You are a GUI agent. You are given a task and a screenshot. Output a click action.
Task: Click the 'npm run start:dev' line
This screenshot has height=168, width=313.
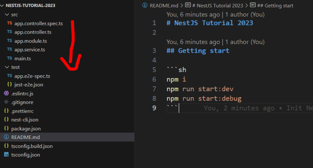pos(200,89)
